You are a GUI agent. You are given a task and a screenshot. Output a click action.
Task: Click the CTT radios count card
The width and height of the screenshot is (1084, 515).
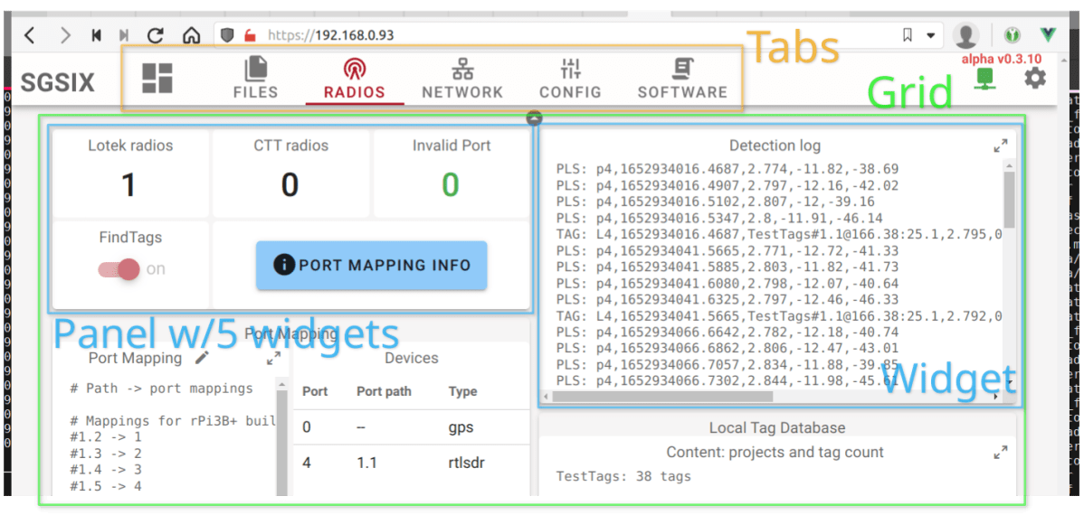click(x=290, y=173)
